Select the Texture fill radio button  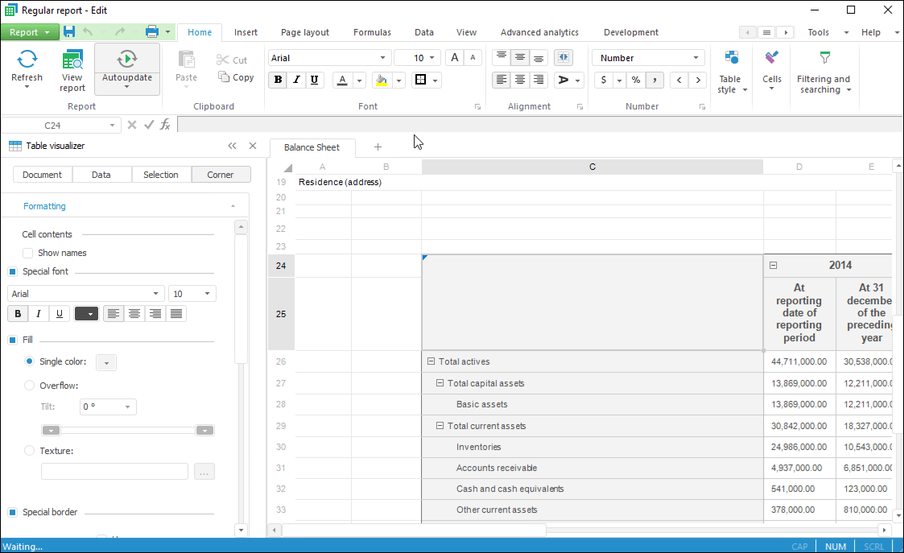(x=30, y=451)
